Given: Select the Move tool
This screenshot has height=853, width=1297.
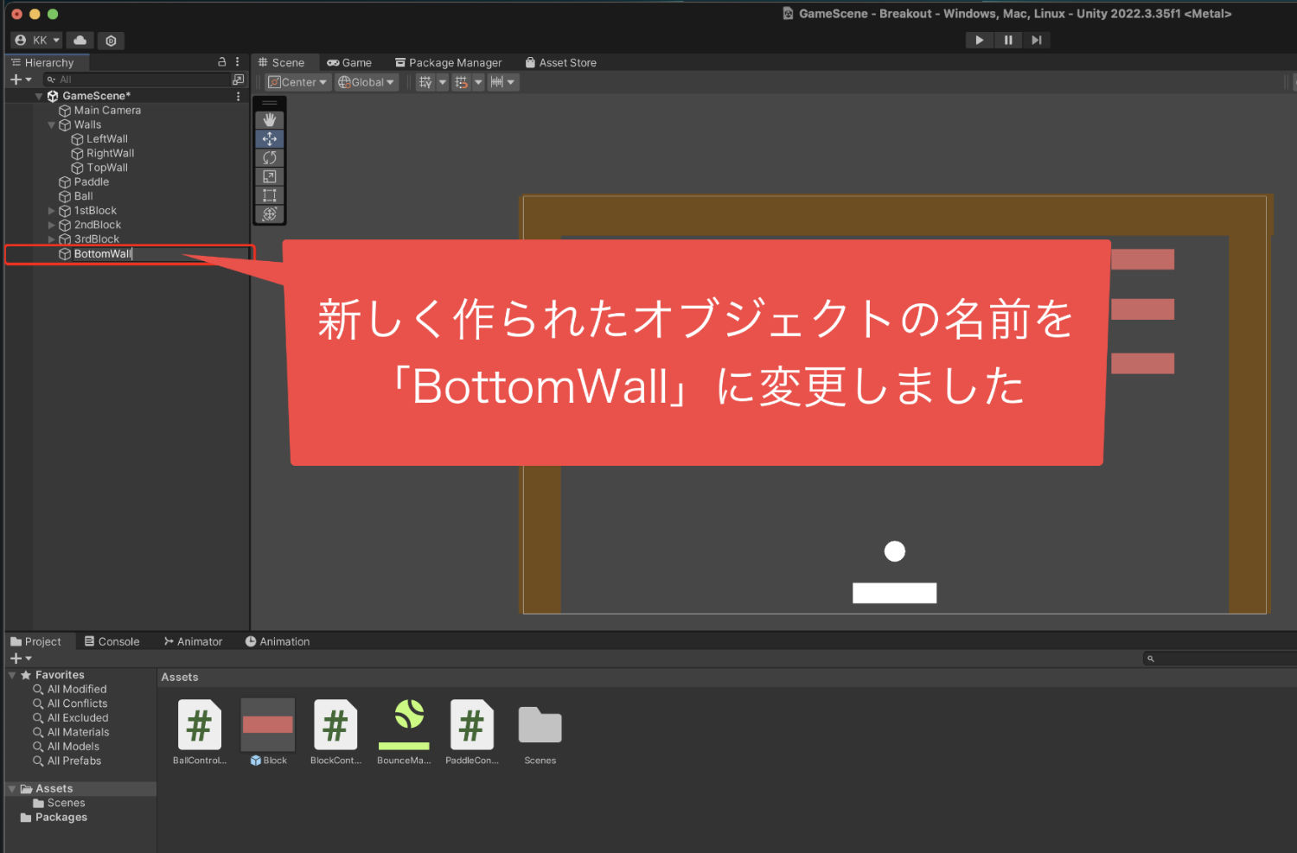Looking at the screenshot, I should (270, 139).
